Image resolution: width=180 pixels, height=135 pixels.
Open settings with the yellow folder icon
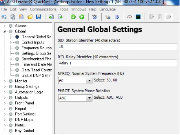[30, 17]
